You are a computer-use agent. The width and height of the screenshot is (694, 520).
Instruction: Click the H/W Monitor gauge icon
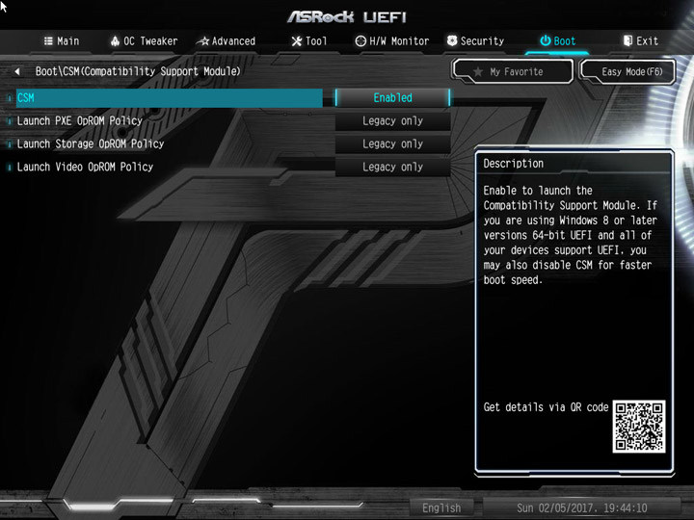tap(360, 41)
